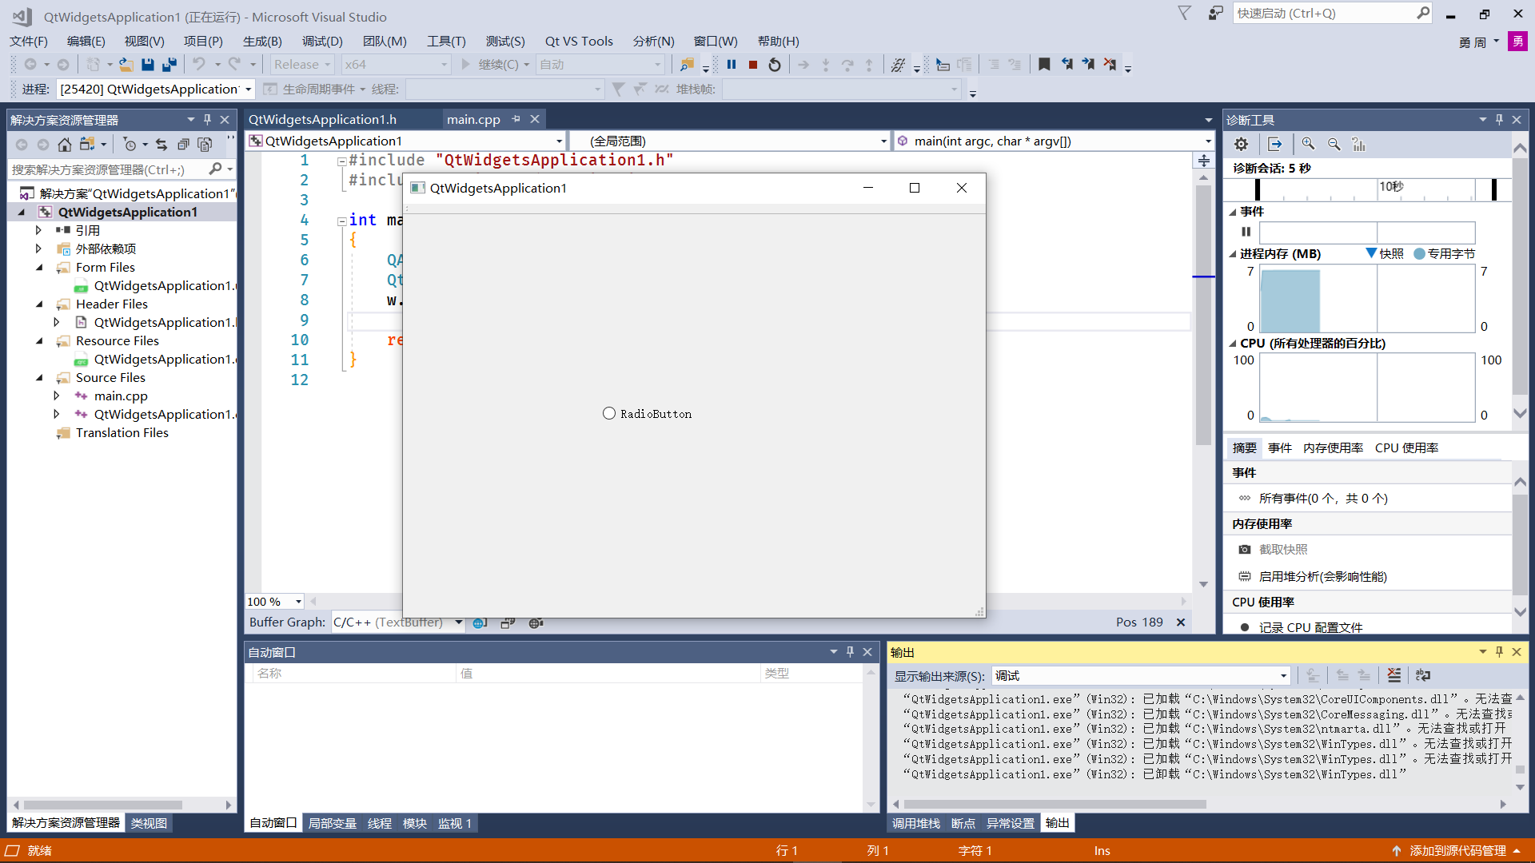This screenshot has width=1535, height=863.
Task: Open 生命周期事件 lifecycle events button
Action: pos(316,89)
